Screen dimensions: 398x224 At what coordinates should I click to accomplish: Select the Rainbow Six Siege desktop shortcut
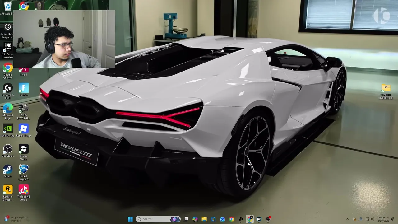pos(39,6)
